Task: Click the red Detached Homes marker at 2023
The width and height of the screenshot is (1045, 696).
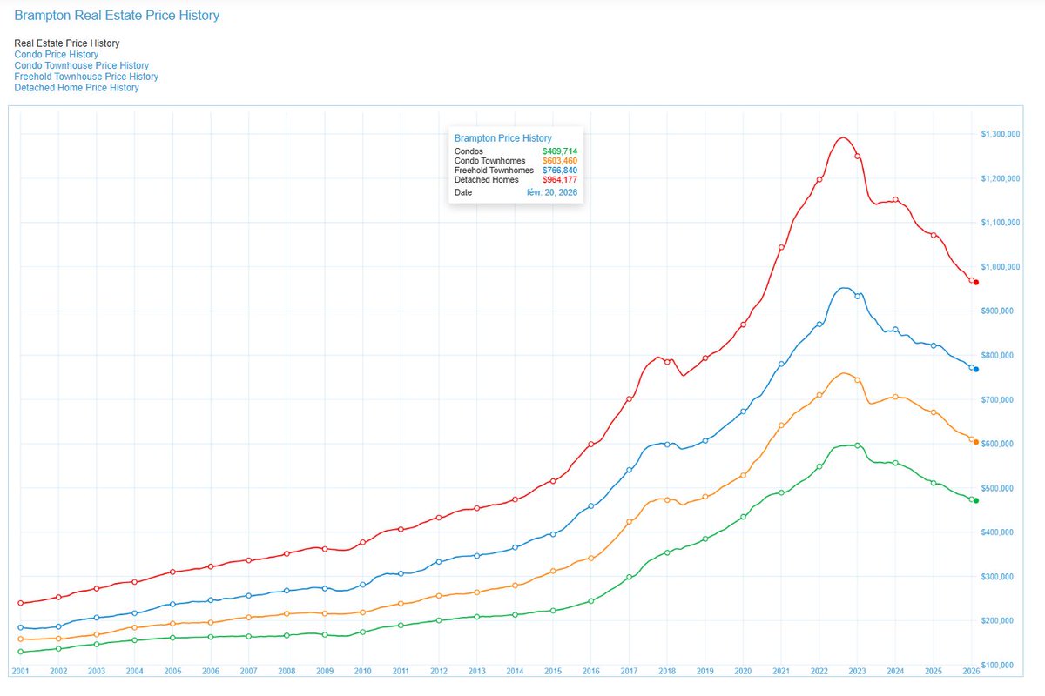Action: click(858, 157)
